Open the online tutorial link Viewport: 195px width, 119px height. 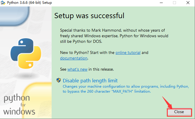pos(128,53)
